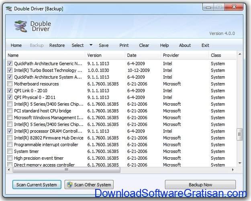251x201 pixels.
Task: Click Intel provider in QPI Link 0 row
Action: (x=167, y=91)
